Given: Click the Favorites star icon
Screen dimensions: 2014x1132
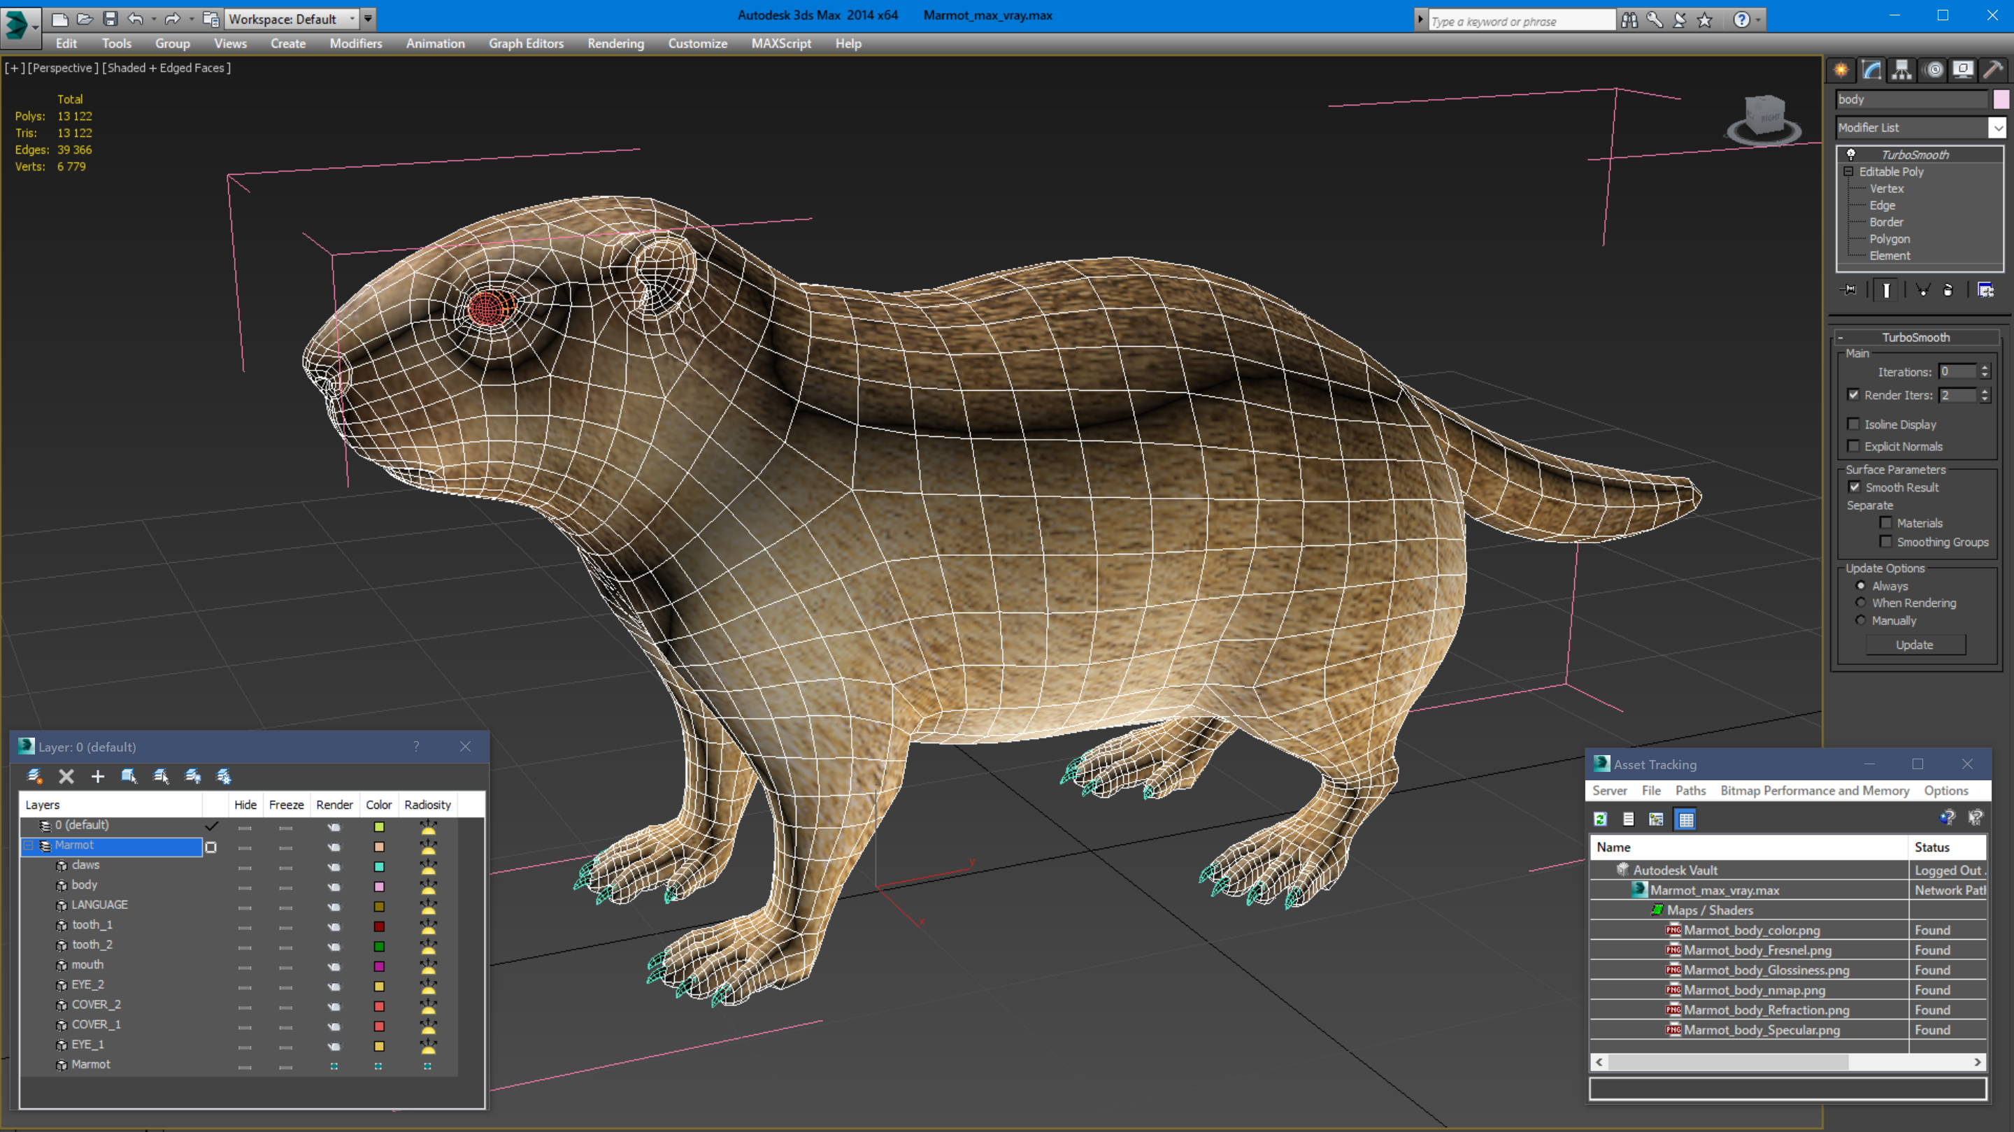Looking at the screenshot, I should click(x=1704, y=20).
